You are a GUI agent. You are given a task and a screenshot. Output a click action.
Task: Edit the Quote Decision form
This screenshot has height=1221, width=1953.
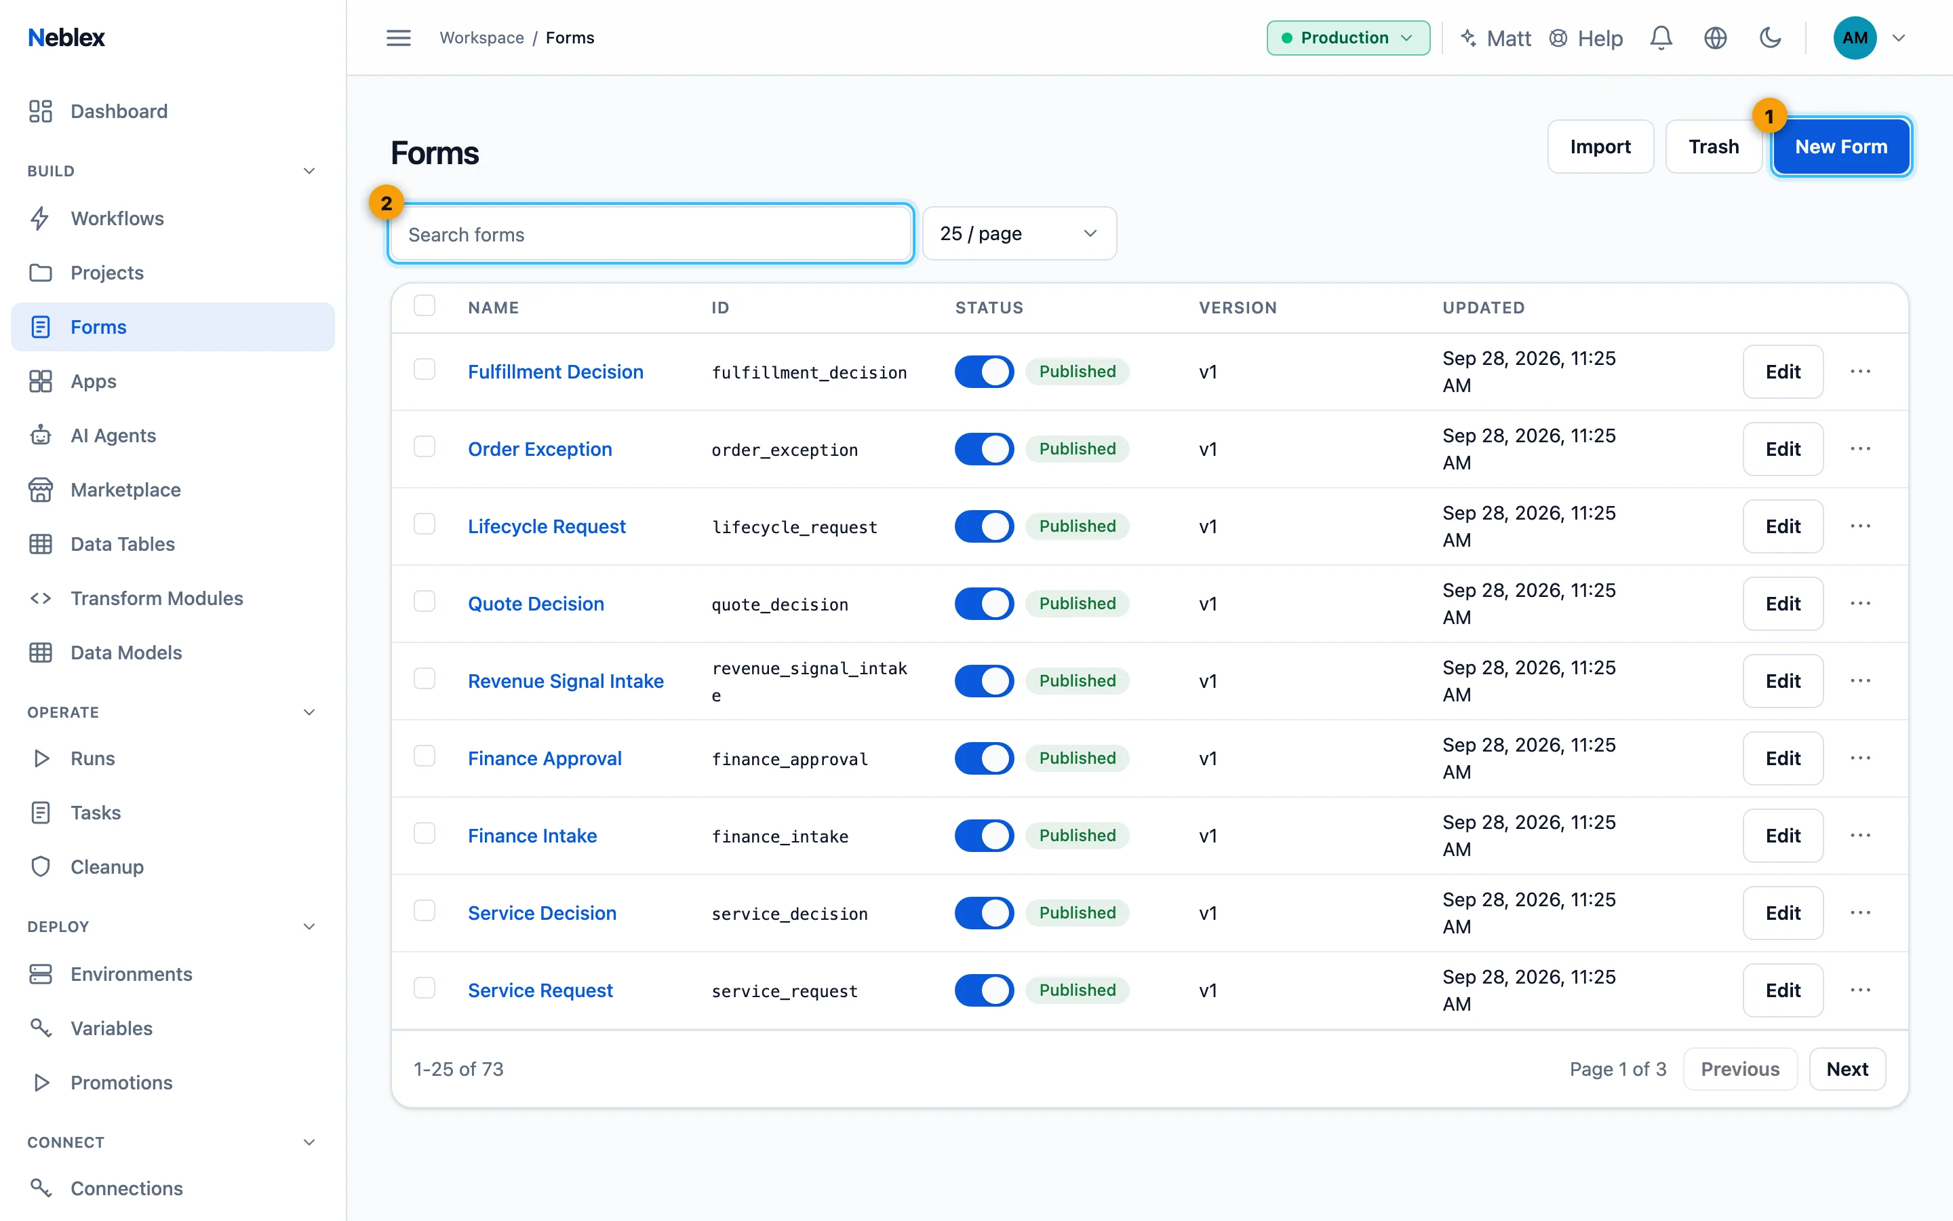click(1783, 603)
